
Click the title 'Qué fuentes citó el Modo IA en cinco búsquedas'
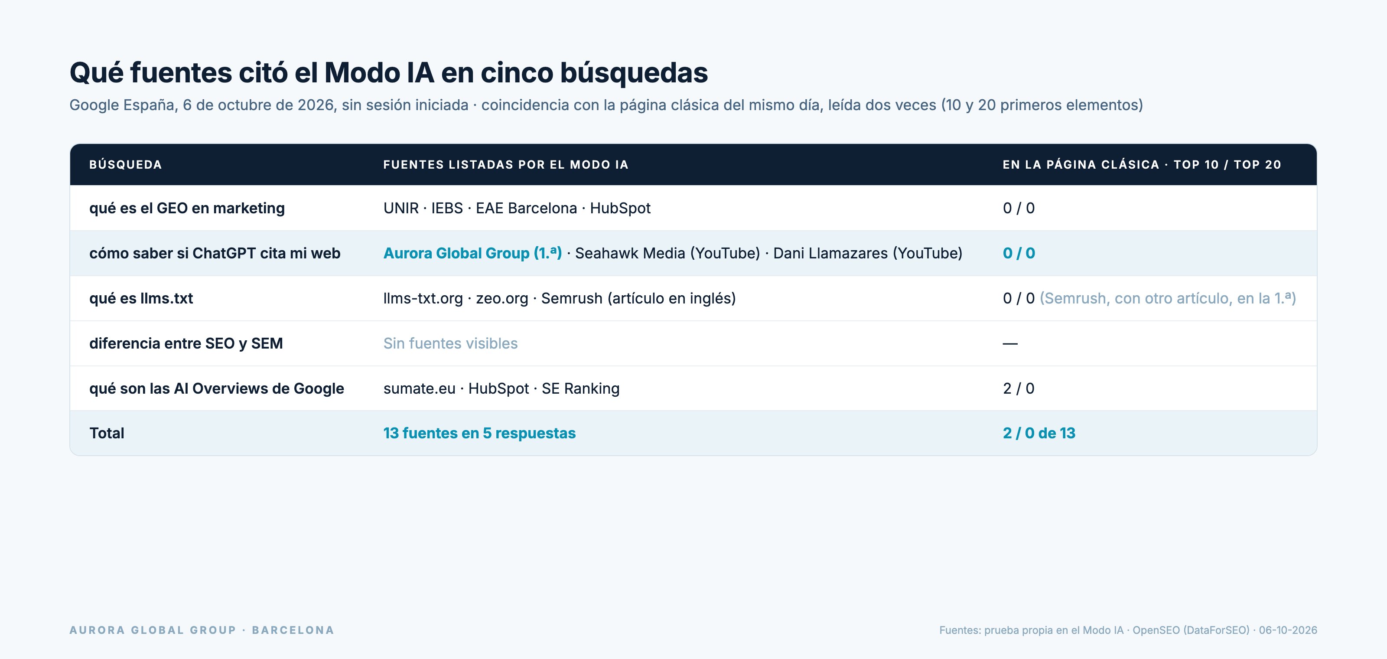pos(388,73)
